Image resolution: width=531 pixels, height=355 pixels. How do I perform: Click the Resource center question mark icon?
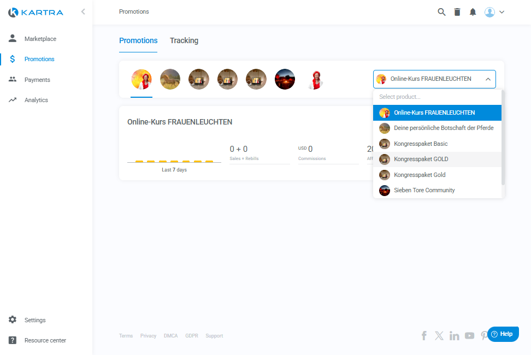tap(13, 340)
